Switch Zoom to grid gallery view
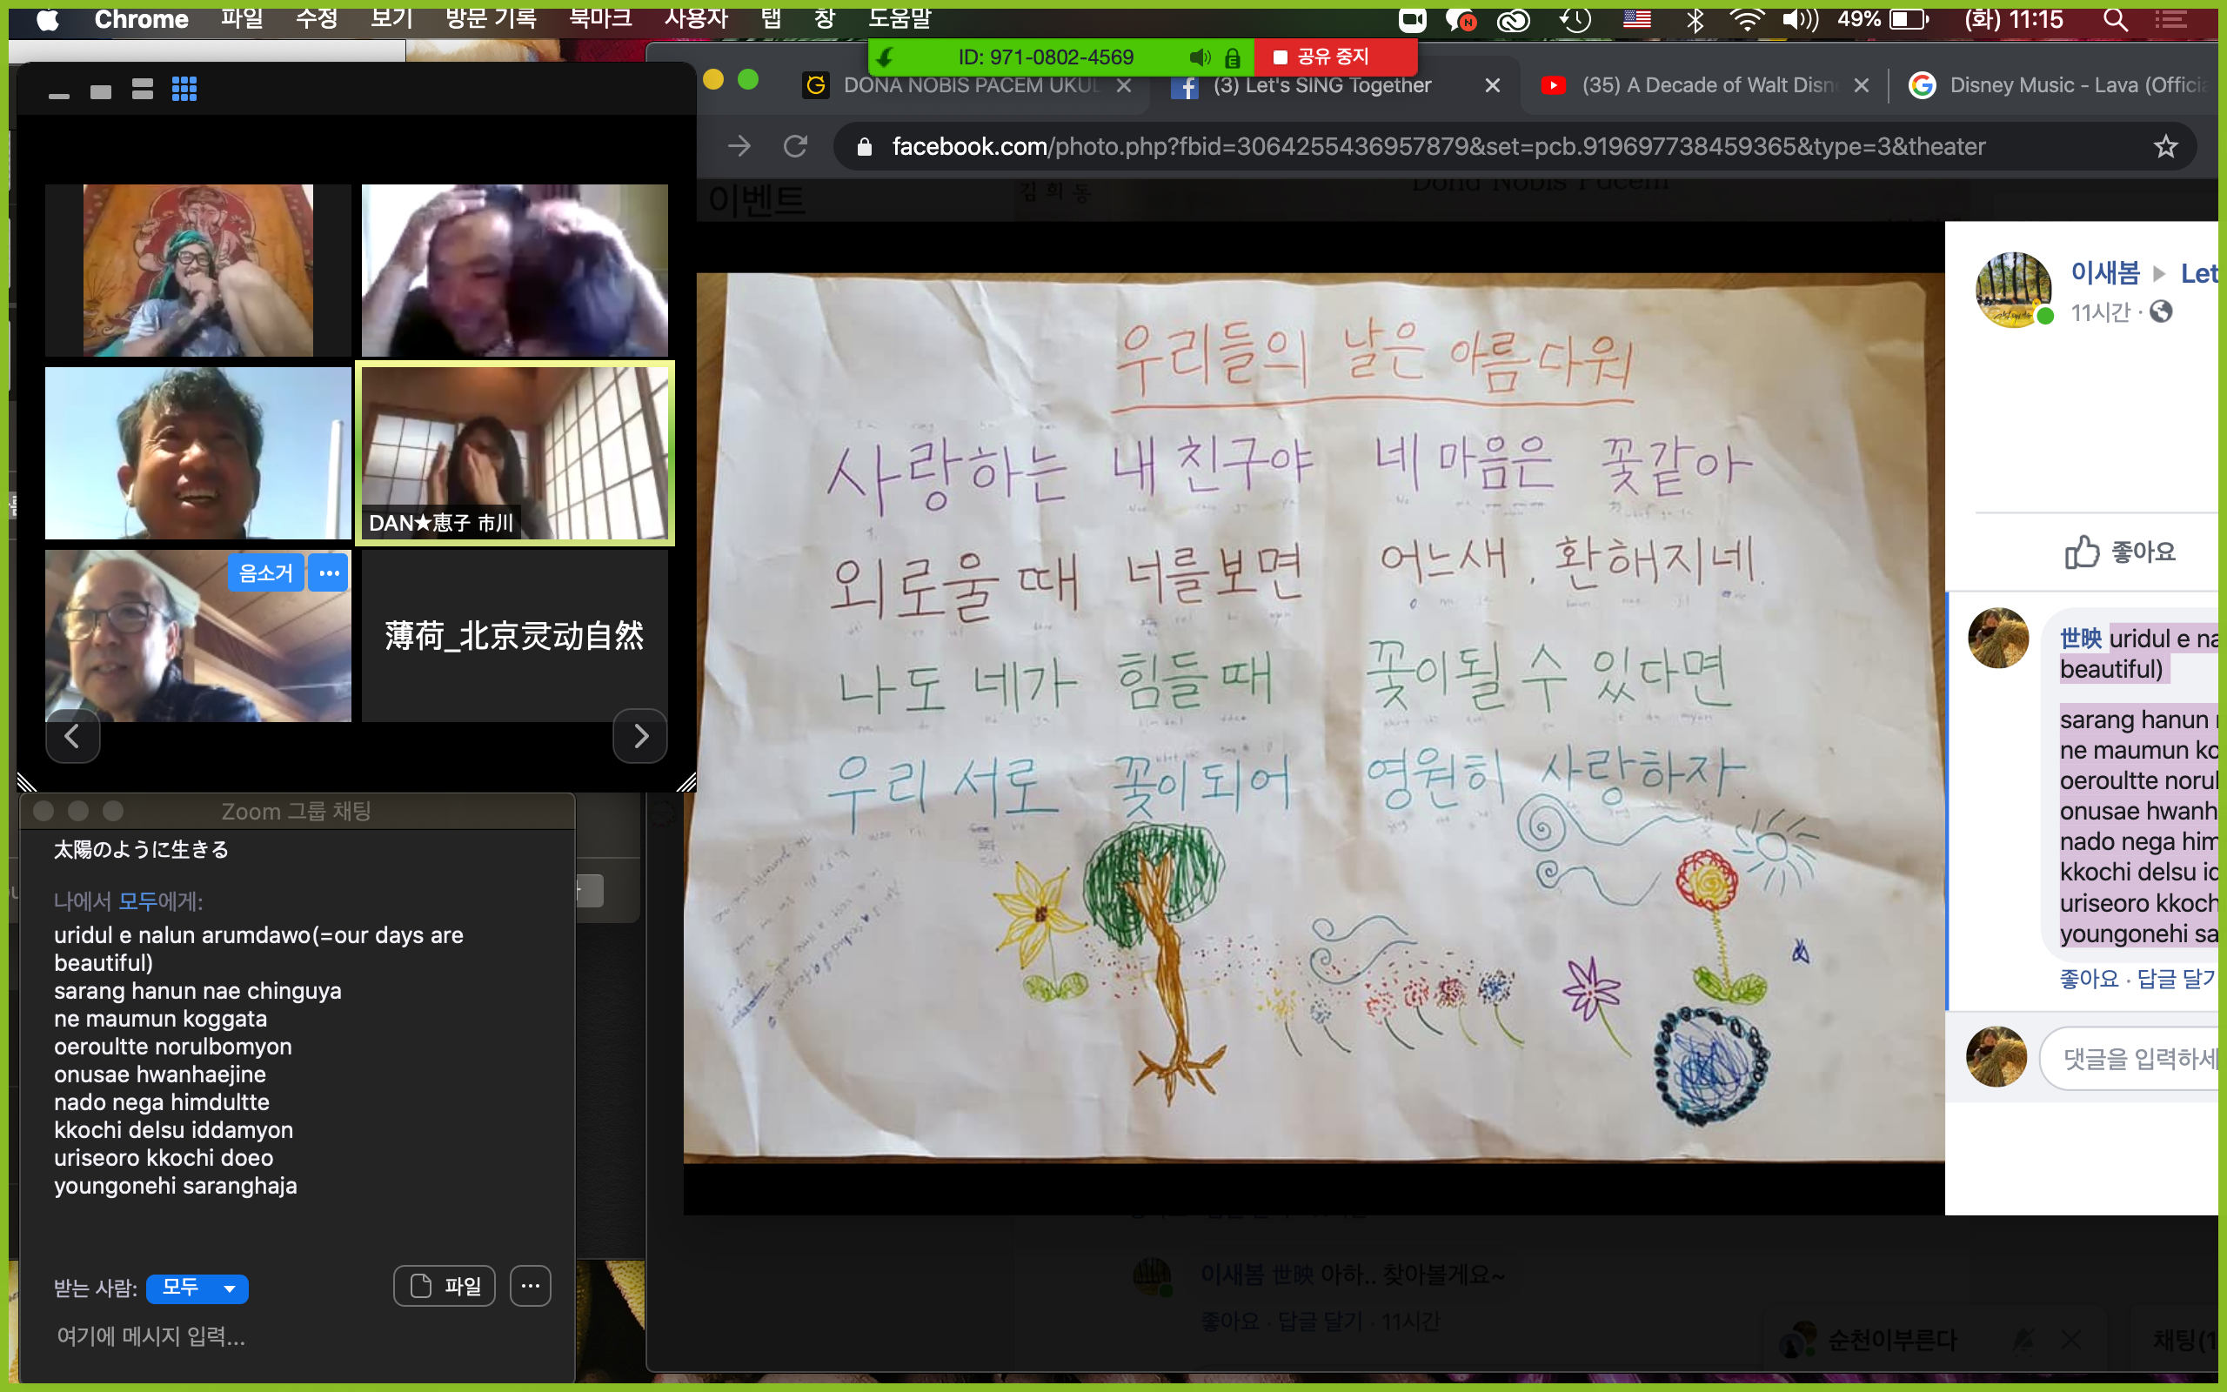Image resolution: width=2227 pixels, height=1392 pixels. click(x=184, y=90)
